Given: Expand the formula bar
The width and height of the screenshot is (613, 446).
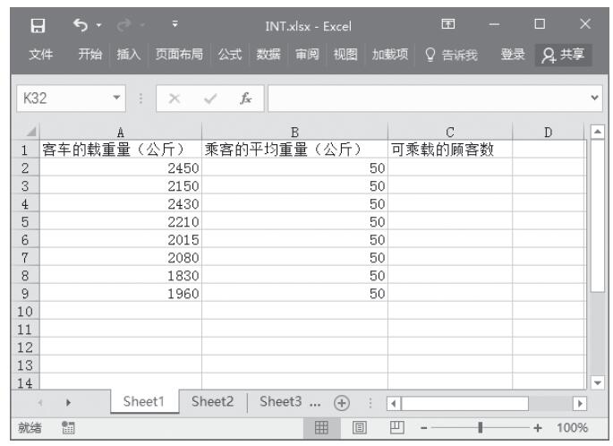Looking at the screenshot, I should (x=594, y=93).
